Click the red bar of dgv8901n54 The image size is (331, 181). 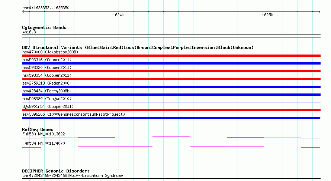pos(171,110)
